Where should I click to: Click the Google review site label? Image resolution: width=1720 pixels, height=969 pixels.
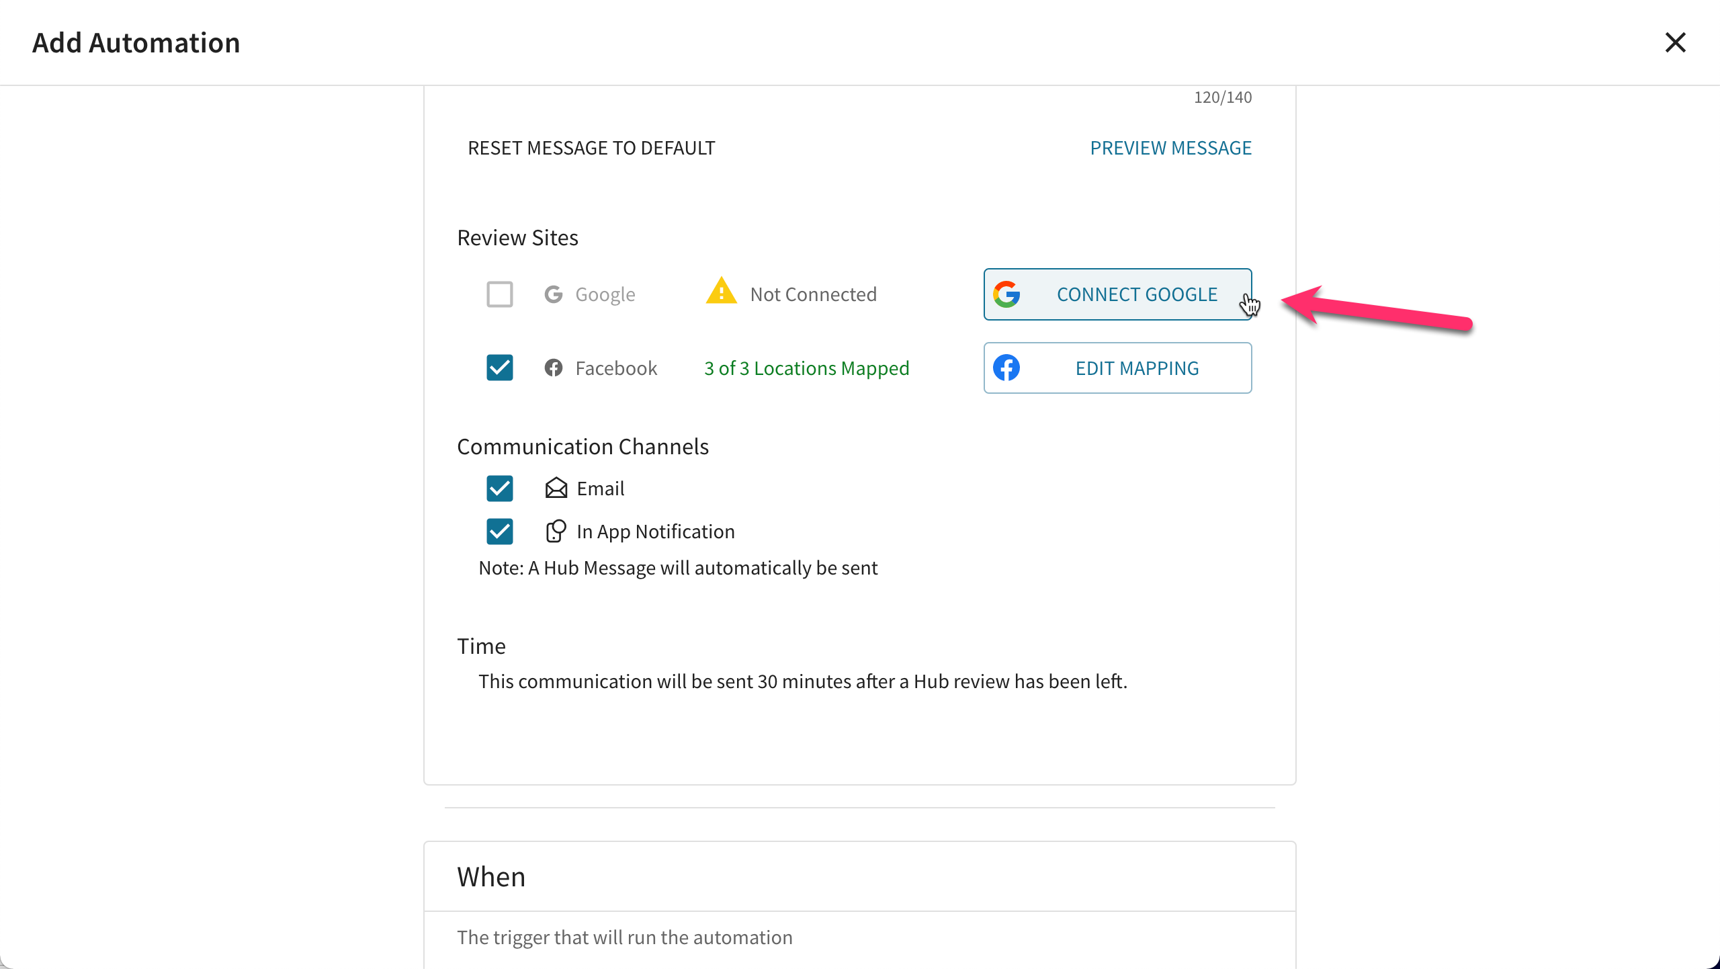click(605, 294)
